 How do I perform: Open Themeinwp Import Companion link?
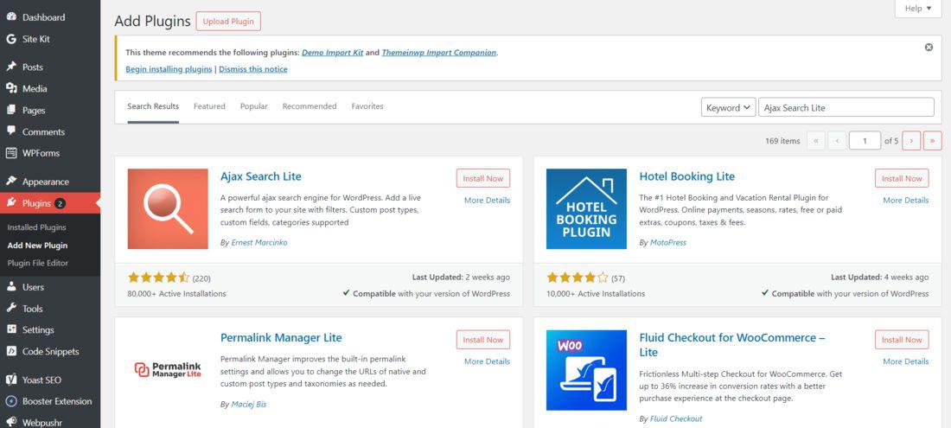point(439,53)
